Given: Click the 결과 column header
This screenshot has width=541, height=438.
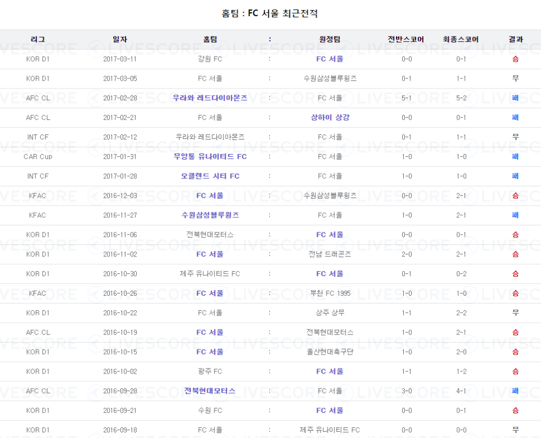Looking at the screenshot, I should tap(515, 39).
